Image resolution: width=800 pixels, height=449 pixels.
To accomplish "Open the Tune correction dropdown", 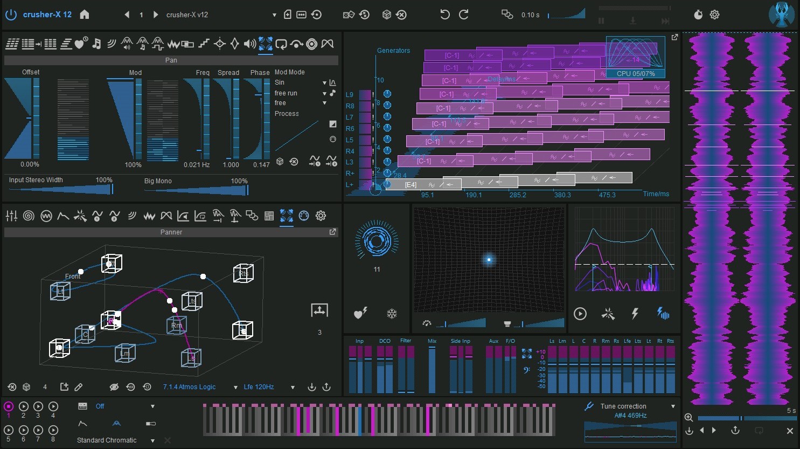I will coord(673,406).
